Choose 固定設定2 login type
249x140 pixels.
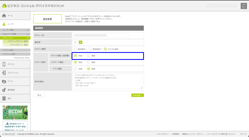point(90,49)
